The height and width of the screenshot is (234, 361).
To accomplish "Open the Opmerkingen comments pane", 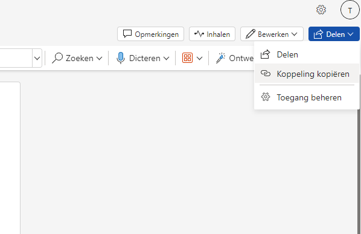I will pyautogui.click(x=150, y=34).
